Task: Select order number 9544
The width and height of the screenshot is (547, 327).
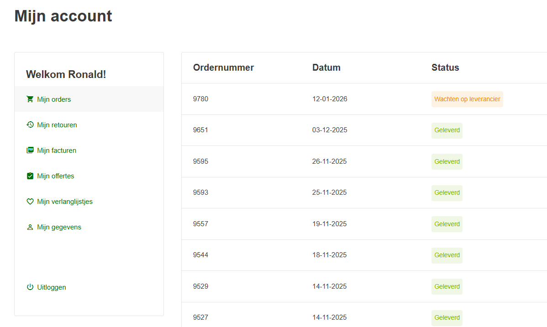Action: [x=200, y=255]
